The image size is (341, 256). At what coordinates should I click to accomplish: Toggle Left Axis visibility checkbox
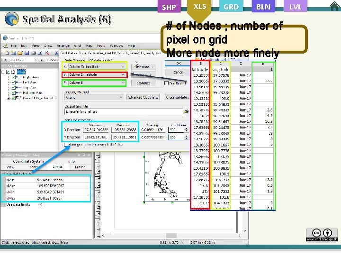[13, 82]
